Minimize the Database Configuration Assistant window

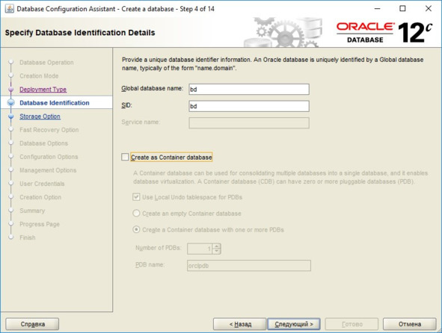click(377, 9)
